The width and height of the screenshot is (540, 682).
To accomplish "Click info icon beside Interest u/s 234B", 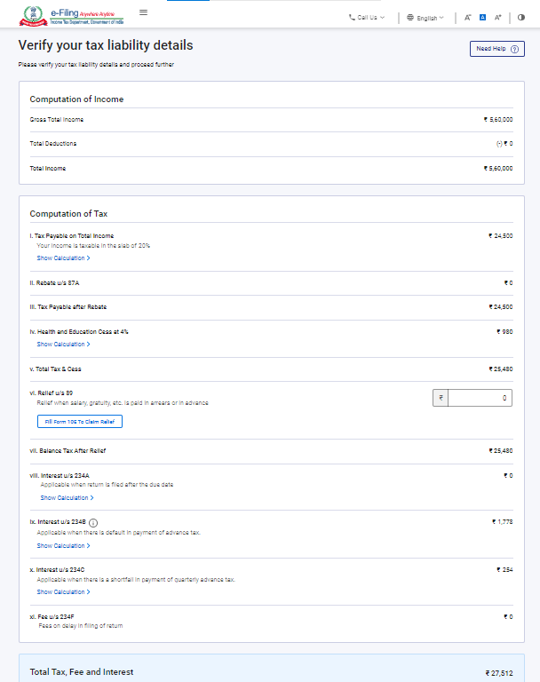I will click(x=93, y=522).
